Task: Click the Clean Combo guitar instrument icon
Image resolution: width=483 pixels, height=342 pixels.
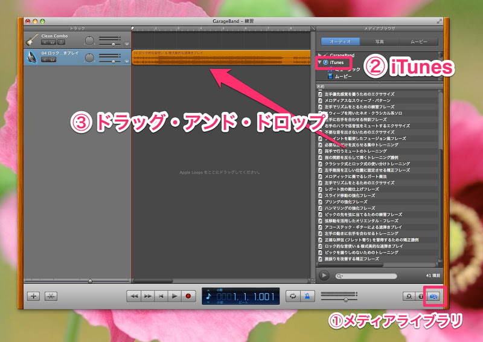Action: tap(32, 40)
